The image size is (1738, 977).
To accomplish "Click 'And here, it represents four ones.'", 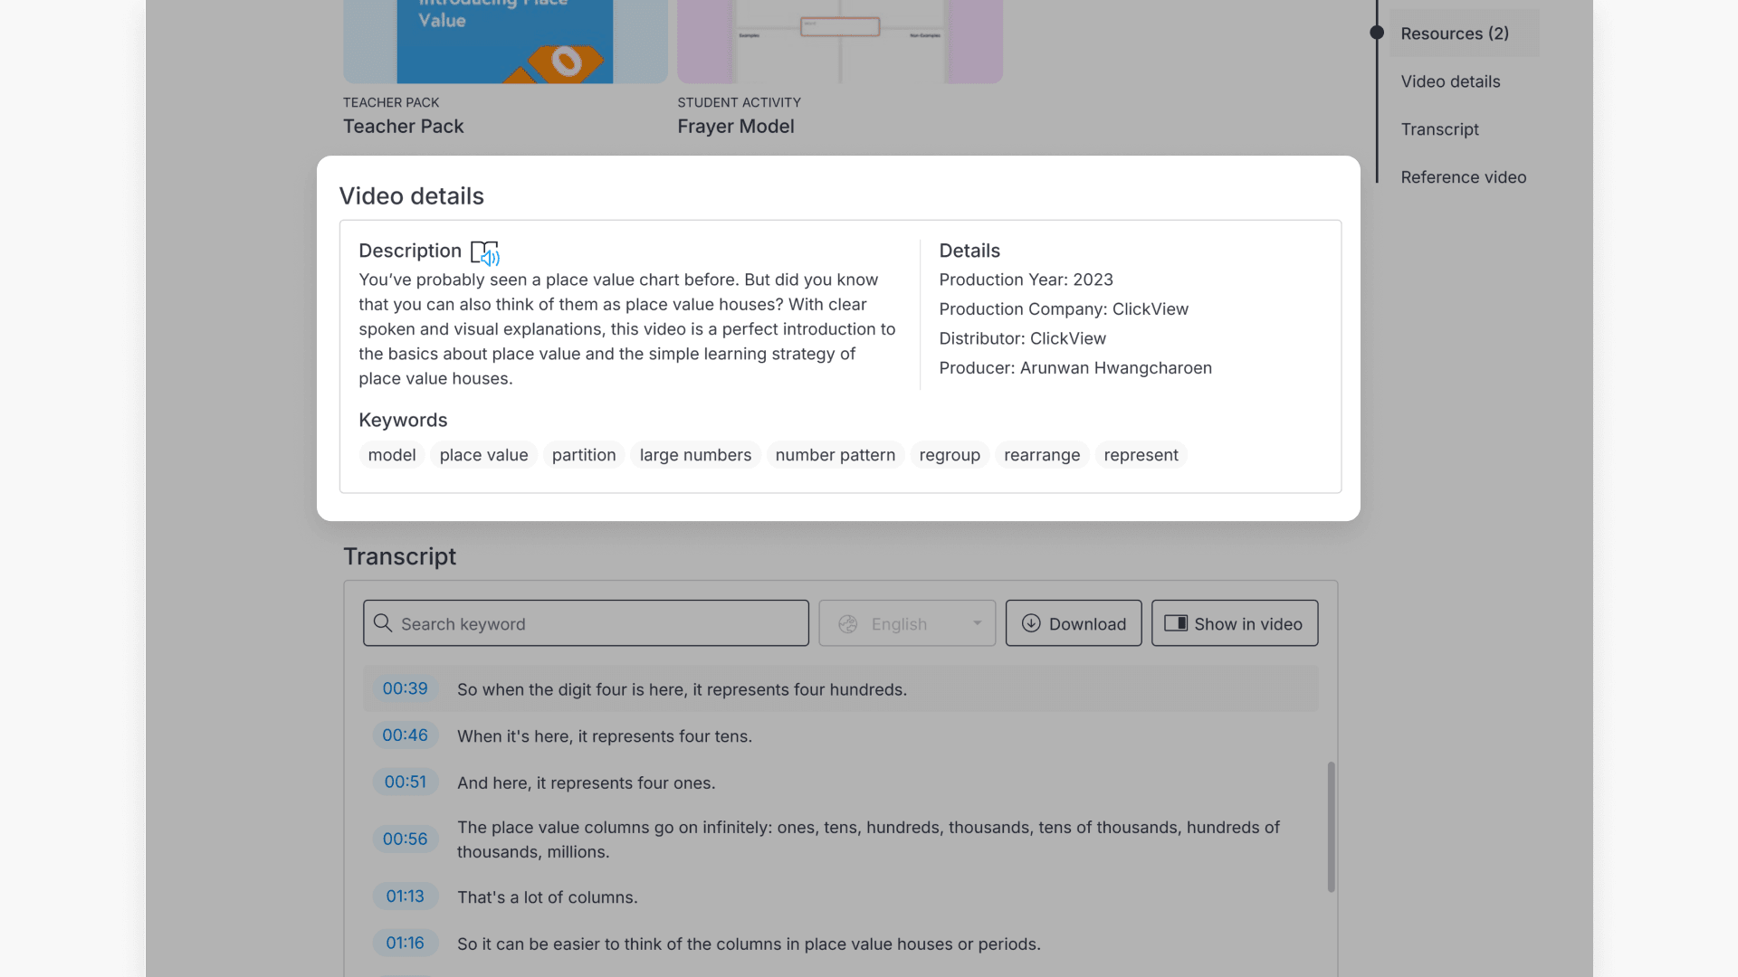I will (586, 783).
